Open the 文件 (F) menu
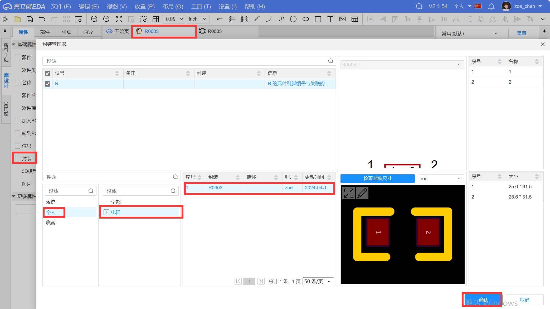The image size is (550, 309). coord(61,6)
